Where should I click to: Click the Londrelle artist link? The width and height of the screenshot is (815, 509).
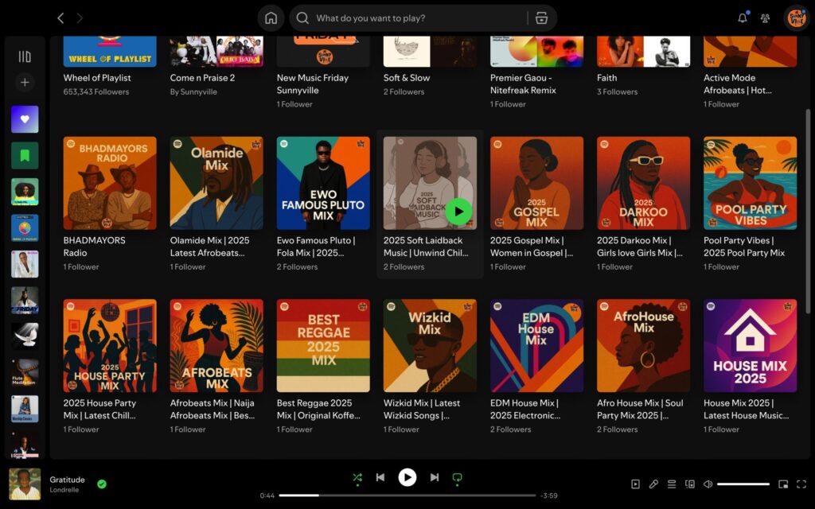click(64, 490)
